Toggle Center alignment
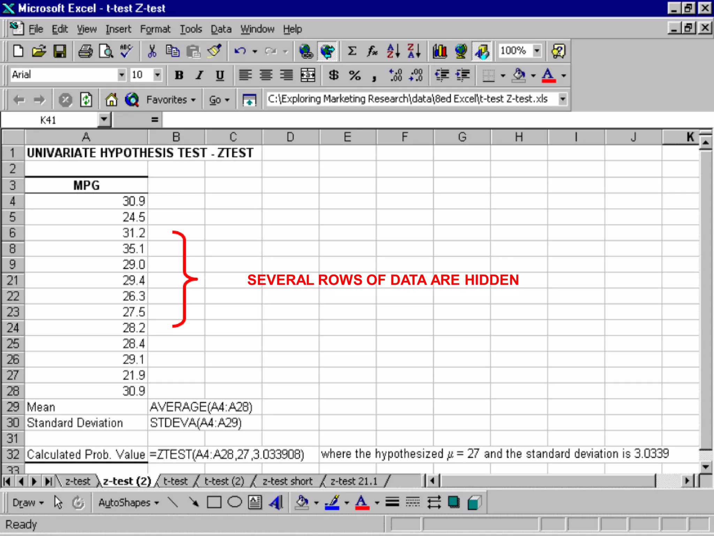The width and height of the screenshot is (714, 536). click(x=266, y=75)
